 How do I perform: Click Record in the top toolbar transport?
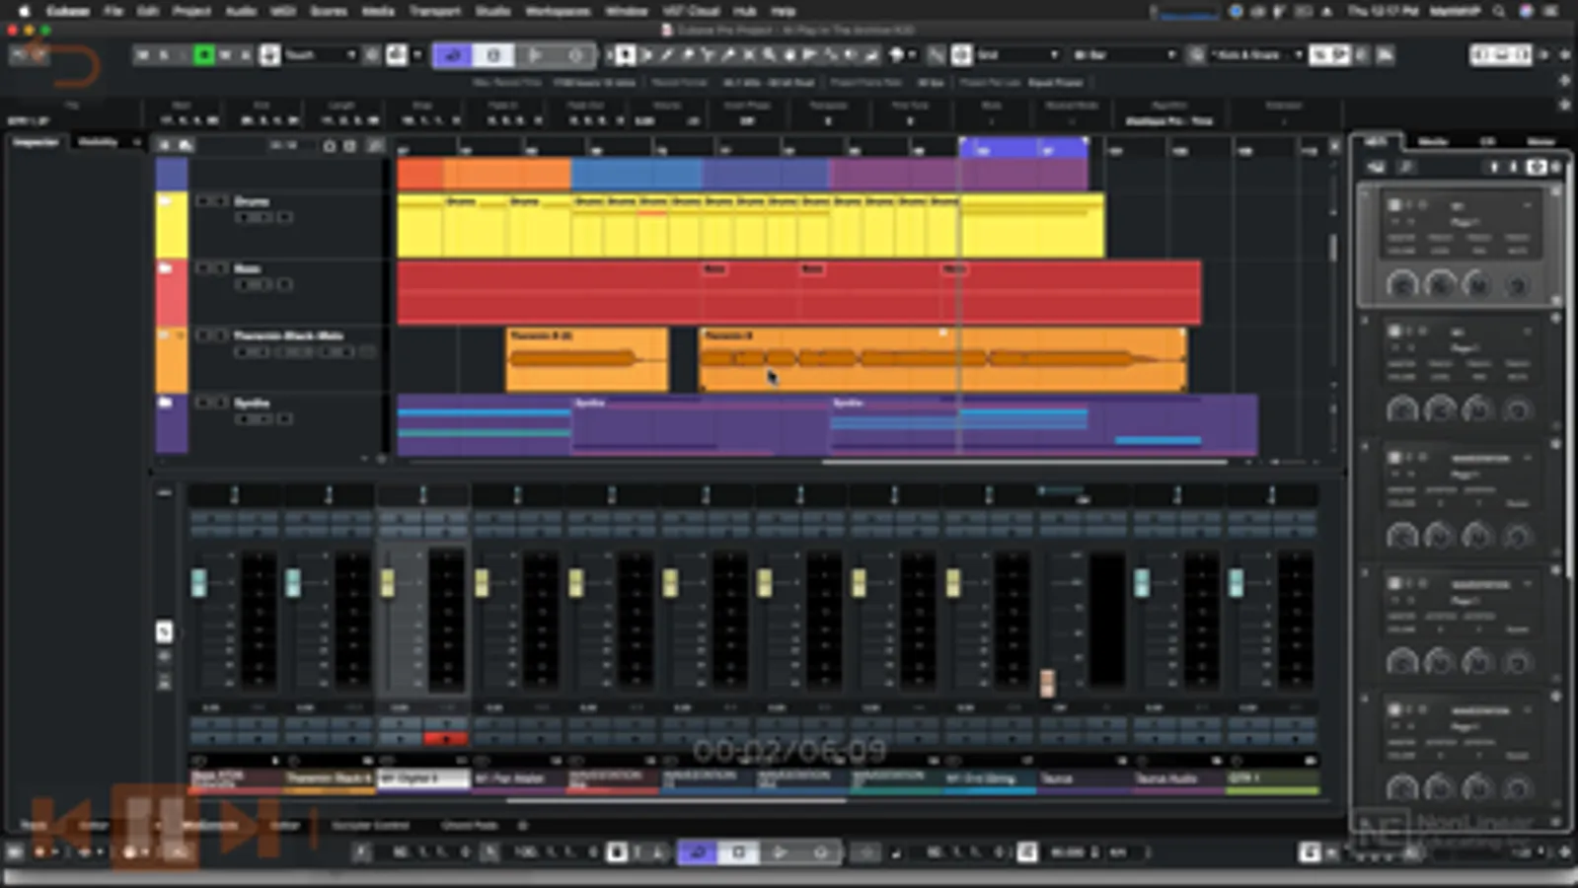click(575, 55)
